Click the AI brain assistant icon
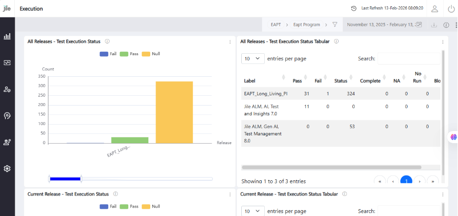The image size is (458, 216). [x=453, y=137]
